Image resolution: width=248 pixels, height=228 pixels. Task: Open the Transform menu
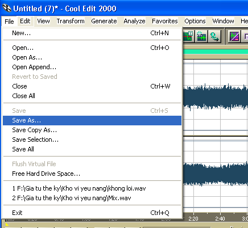click(x=71, y=21)
